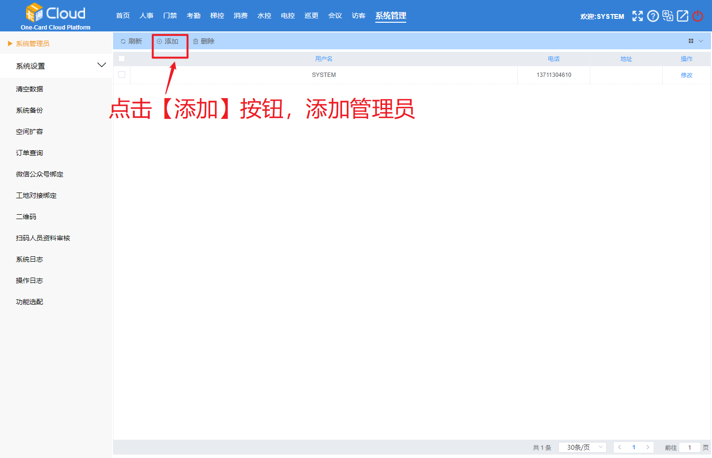
Task: Tick the checkbox beside SYSTEM user
Action: tap(122, 74)
